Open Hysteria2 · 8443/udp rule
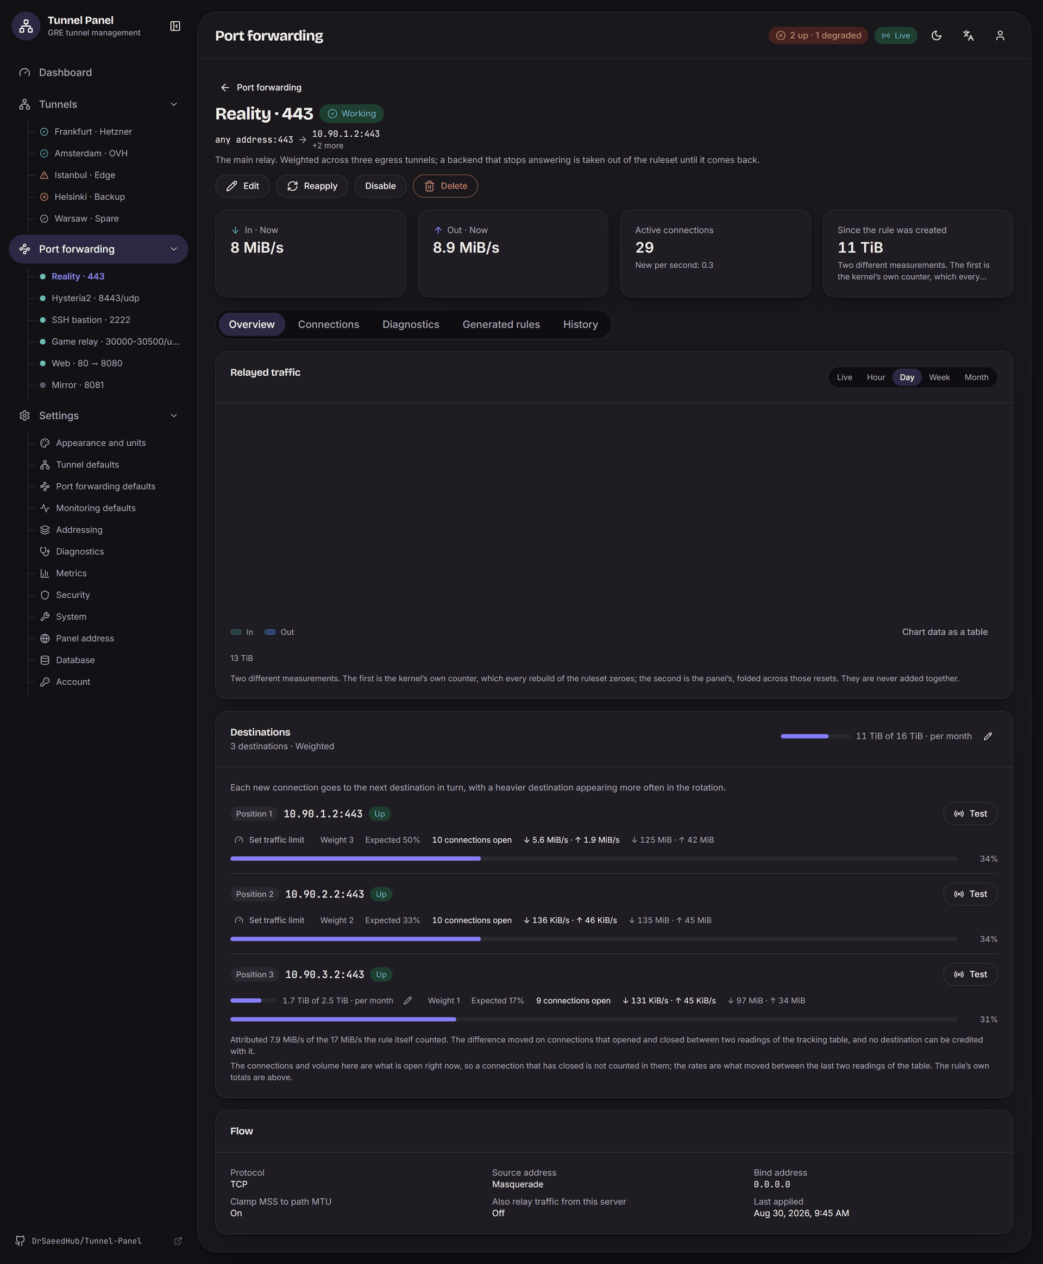This screenshot has width=1043, height=1264. coord(96,298)
